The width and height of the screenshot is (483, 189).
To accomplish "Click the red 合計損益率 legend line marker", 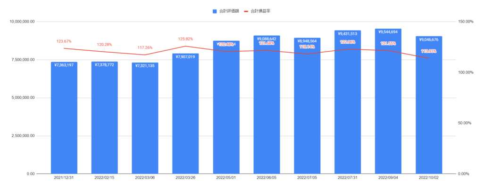I will pos(246,11).
